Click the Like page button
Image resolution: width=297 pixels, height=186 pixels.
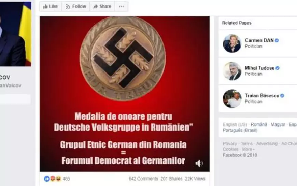(x=51, y=6)
